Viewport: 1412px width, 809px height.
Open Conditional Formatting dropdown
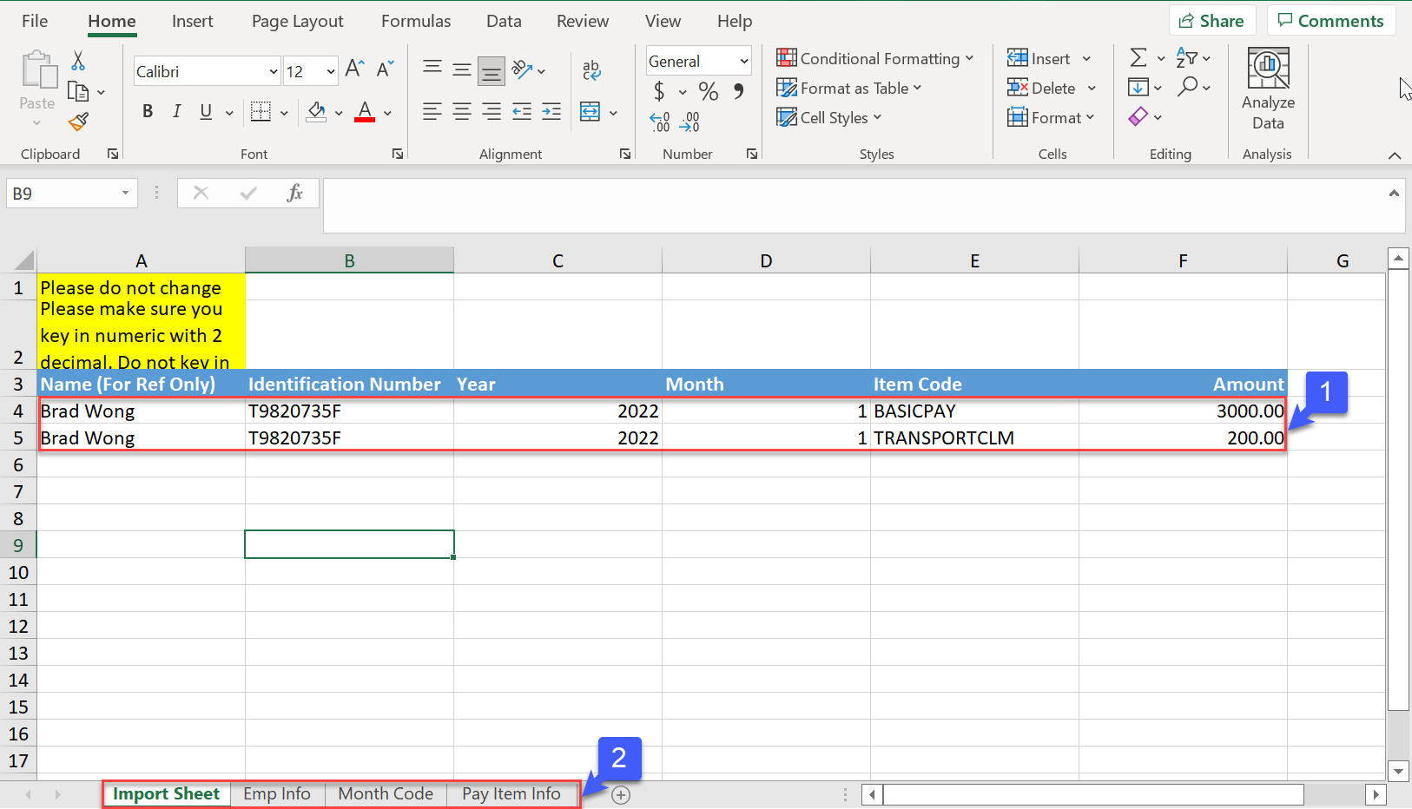coord(874,59)
